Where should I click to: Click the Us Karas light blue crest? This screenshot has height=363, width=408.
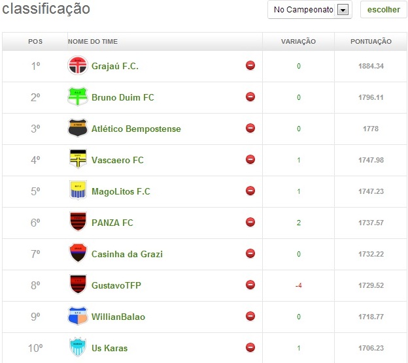pos(77,348)
